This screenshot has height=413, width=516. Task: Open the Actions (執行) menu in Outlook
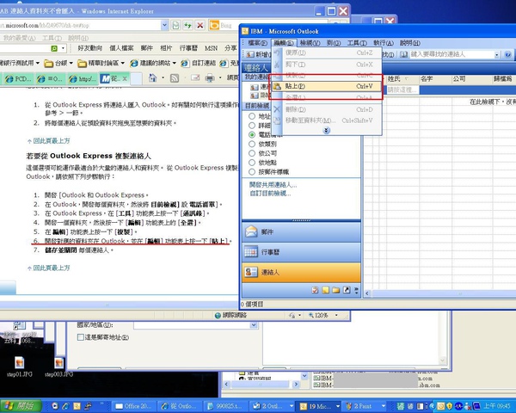(384, 43)
